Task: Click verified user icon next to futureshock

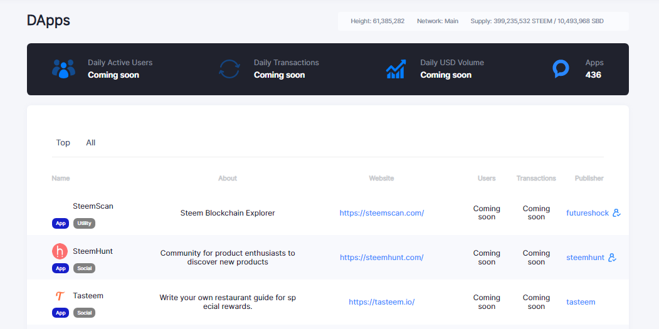Action: [x=616, y=213]
